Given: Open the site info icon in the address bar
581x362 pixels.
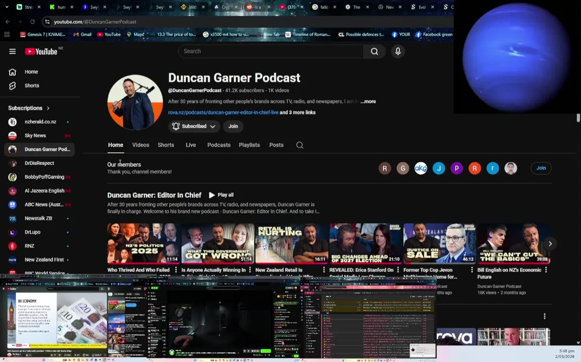Looking at the screenshot, I should (x=47, y=22).
